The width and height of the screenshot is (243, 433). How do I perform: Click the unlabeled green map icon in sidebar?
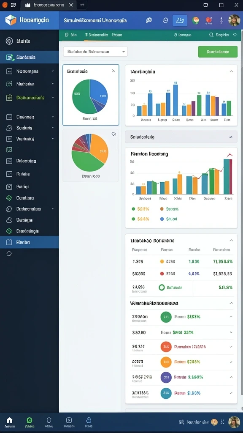point(9,150)
